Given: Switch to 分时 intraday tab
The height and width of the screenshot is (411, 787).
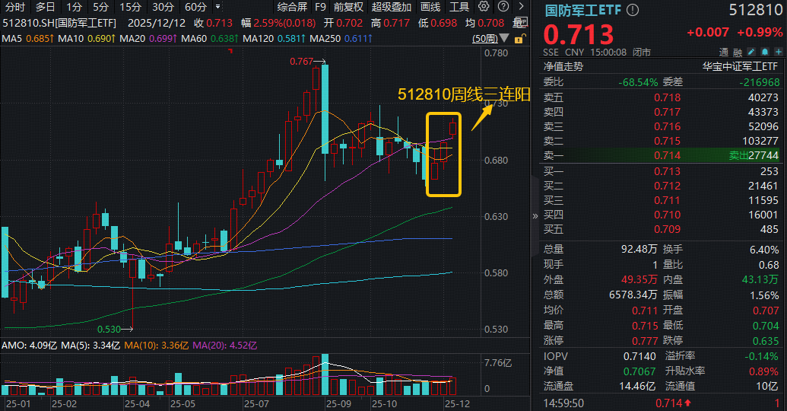Looking at the screenshot, I should (15, 7).
